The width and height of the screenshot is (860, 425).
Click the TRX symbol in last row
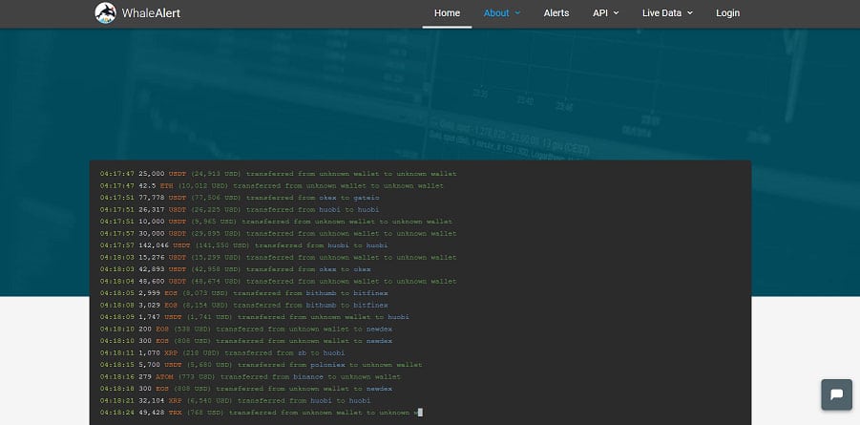(176, 413)
